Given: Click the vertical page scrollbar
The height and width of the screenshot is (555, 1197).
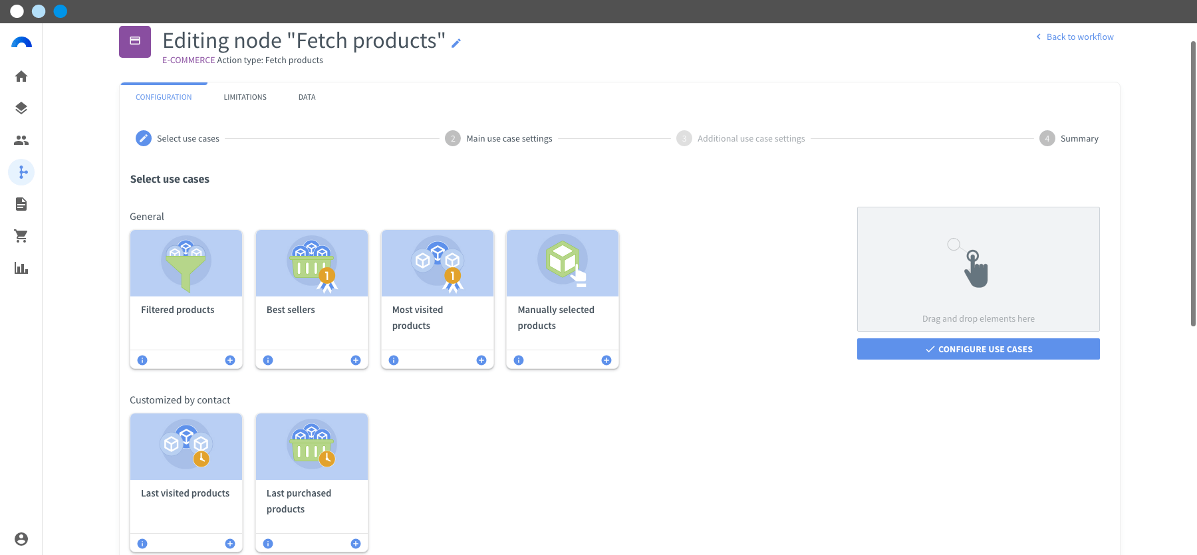Looking at the screenshot, I should pyautogui.click(x=1193, y=183).
